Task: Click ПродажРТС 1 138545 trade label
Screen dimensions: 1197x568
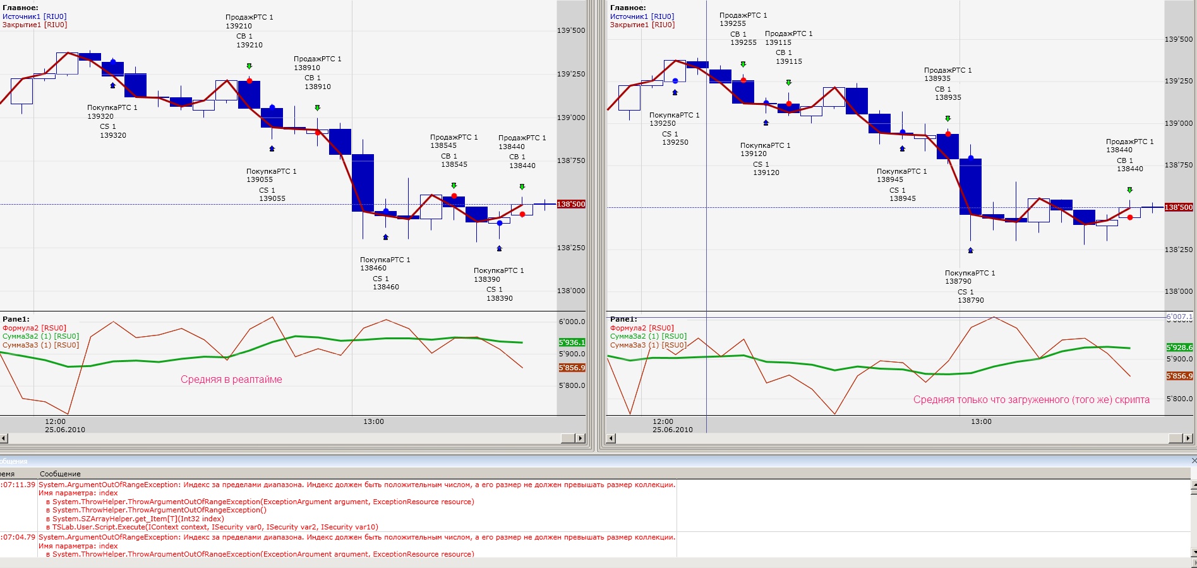Action: coord(454,142)
